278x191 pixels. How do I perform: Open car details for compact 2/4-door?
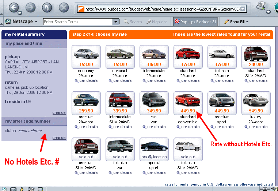click(x=120, y=81)
